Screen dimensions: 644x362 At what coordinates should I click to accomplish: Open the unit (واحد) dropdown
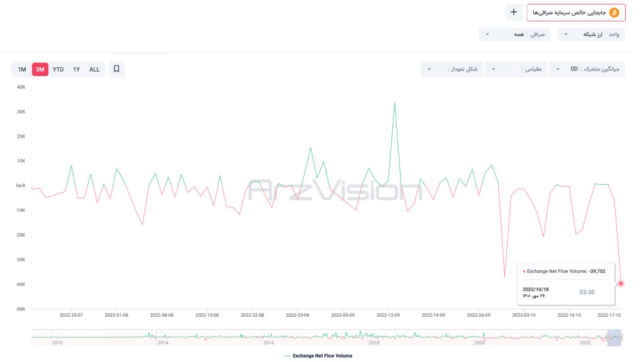(x=591, y=34)
